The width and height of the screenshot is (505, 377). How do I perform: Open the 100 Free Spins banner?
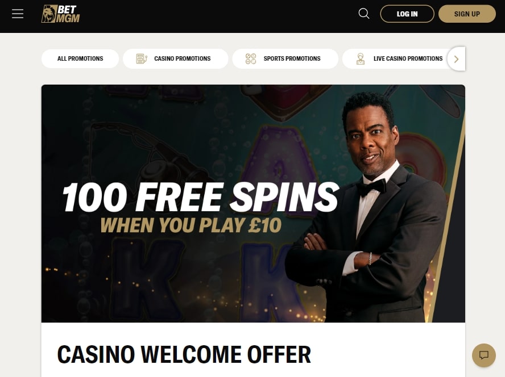click(253, 203)
